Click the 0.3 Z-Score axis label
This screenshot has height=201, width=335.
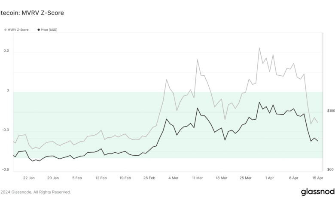tap(6, 51)
